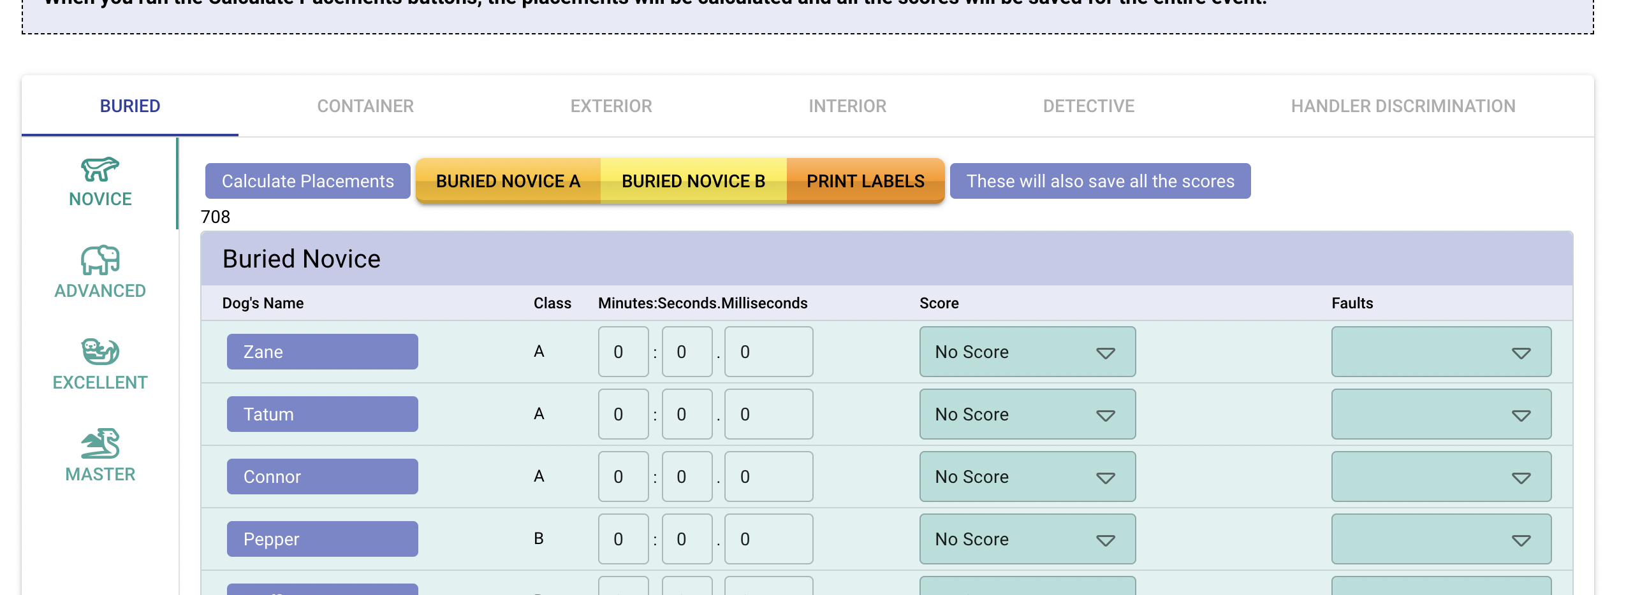
Task: Select the Master level dragon icon
Action: (x=100, y=443)
